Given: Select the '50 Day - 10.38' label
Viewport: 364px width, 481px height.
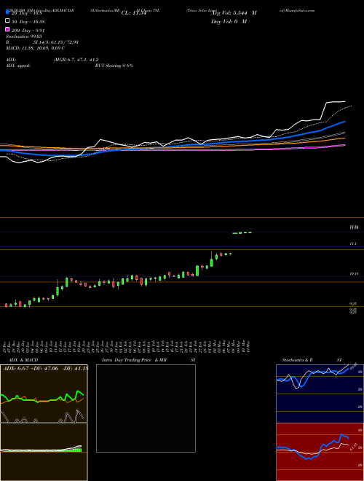Looking at the screenshot, I should 27,22.
